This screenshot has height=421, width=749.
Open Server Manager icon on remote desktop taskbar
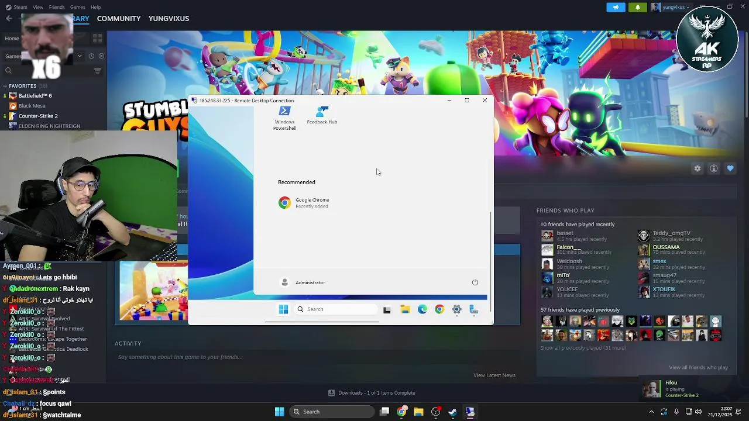point(474,310)
